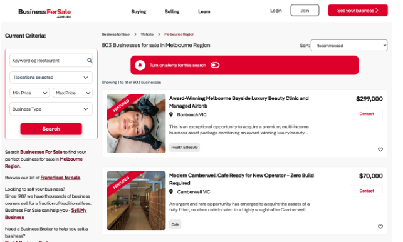Viewport: 403px width, 242px height.
Task: Open the Sort Recommended dropdown
Action: (349, 46)
